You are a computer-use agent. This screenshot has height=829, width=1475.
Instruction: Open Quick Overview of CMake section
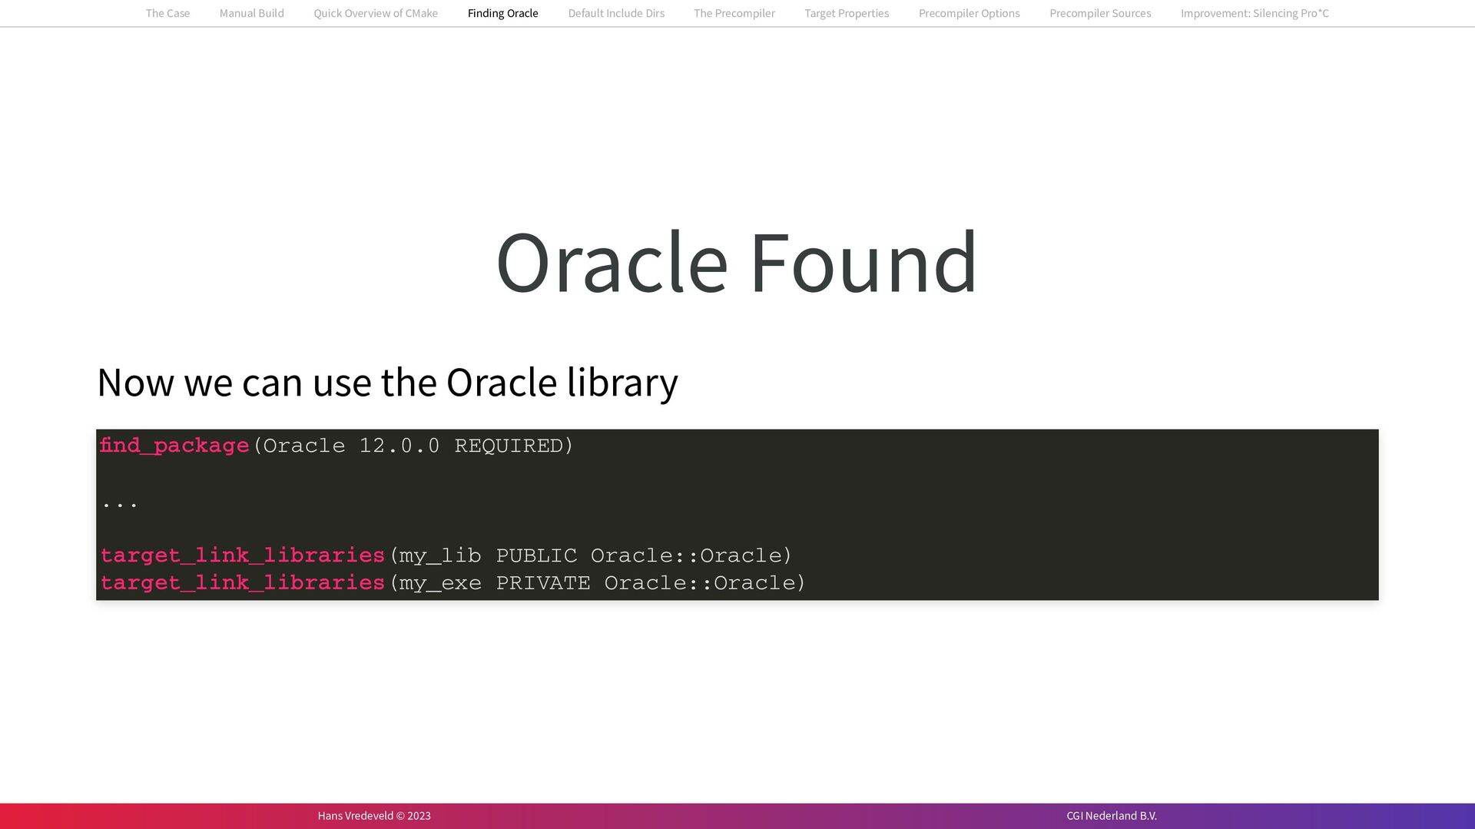coord(376,13)
